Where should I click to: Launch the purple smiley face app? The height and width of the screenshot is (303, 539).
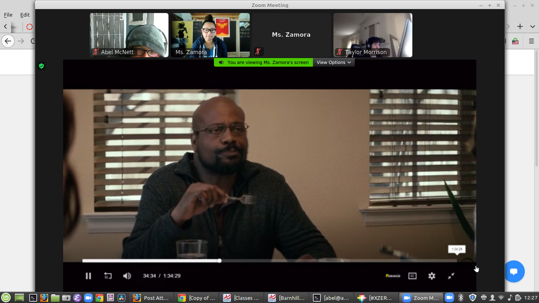(x=110, y=298)
